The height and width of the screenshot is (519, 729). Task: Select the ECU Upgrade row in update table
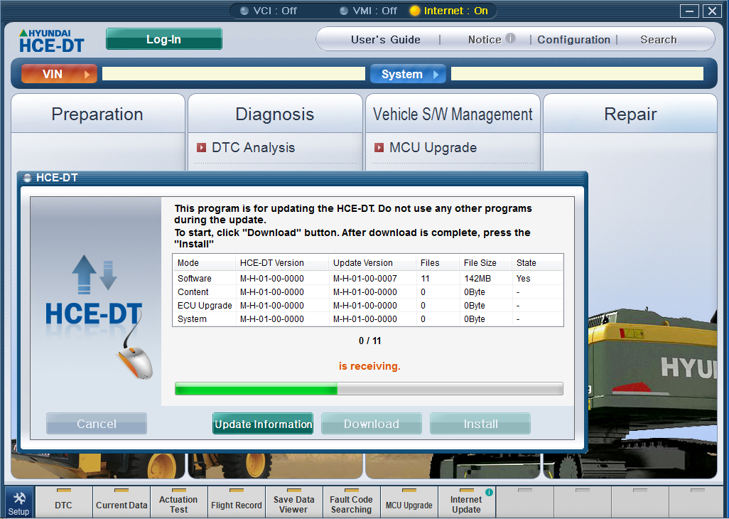[368, 306]
